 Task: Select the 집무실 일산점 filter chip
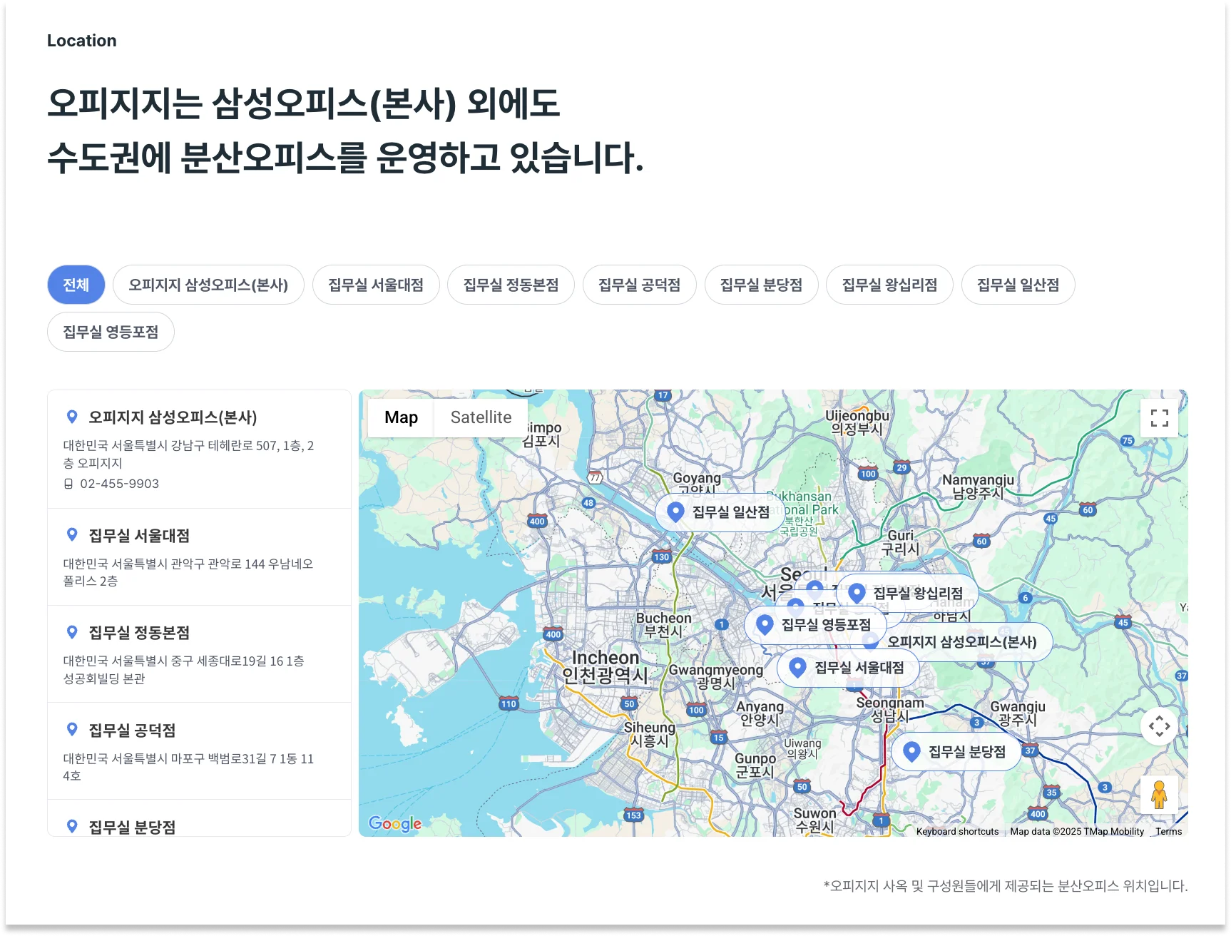click(x=1018, y=285)
